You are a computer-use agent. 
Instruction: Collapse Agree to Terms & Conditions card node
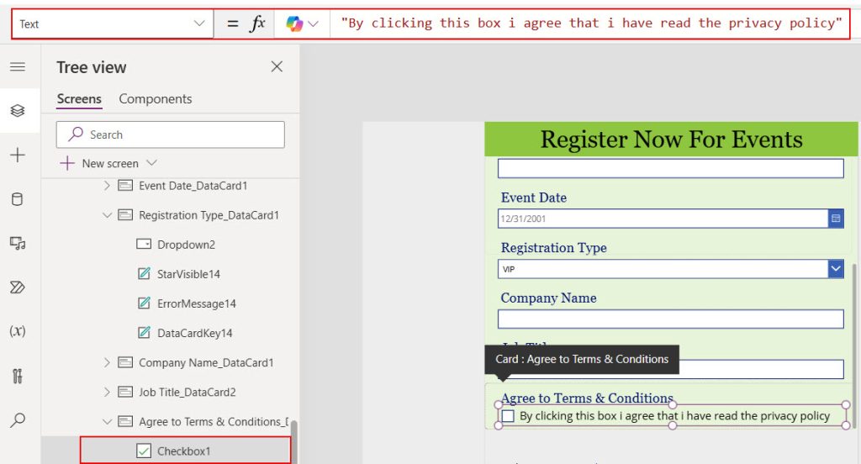[x=107, y=422]
